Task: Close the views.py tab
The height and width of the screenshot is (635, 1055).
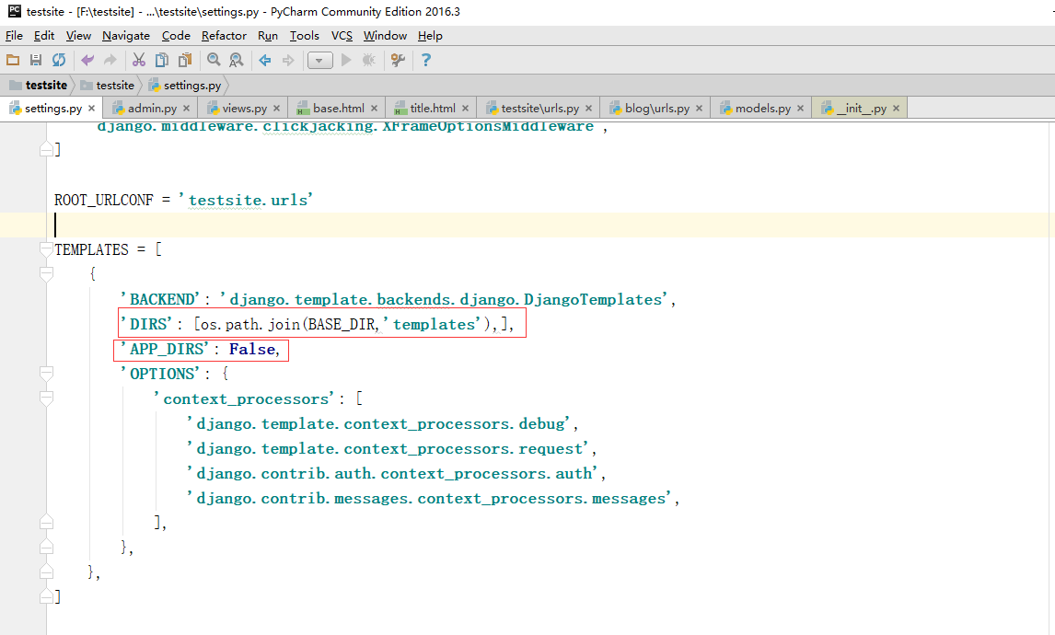Action: pos(276,108)
